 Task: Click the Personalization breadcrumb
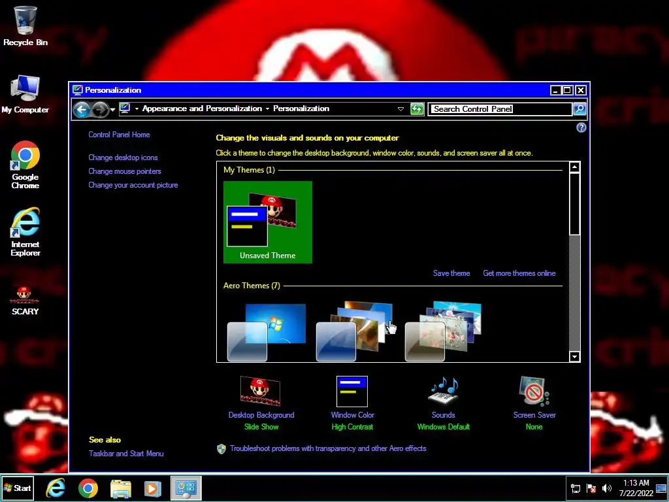coord(301,109)
